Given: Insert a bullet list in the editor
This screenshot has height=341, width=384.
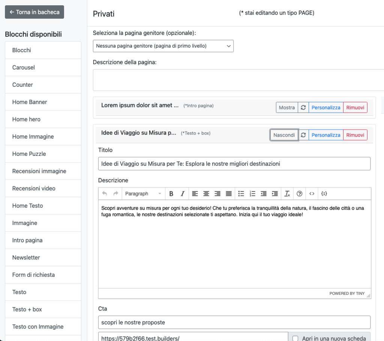Looking at the screenshot, I should (x=241, y=194).
